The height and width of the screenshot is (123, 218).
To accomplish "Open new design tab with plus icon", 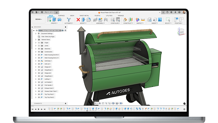I will (x=163, y=12).
